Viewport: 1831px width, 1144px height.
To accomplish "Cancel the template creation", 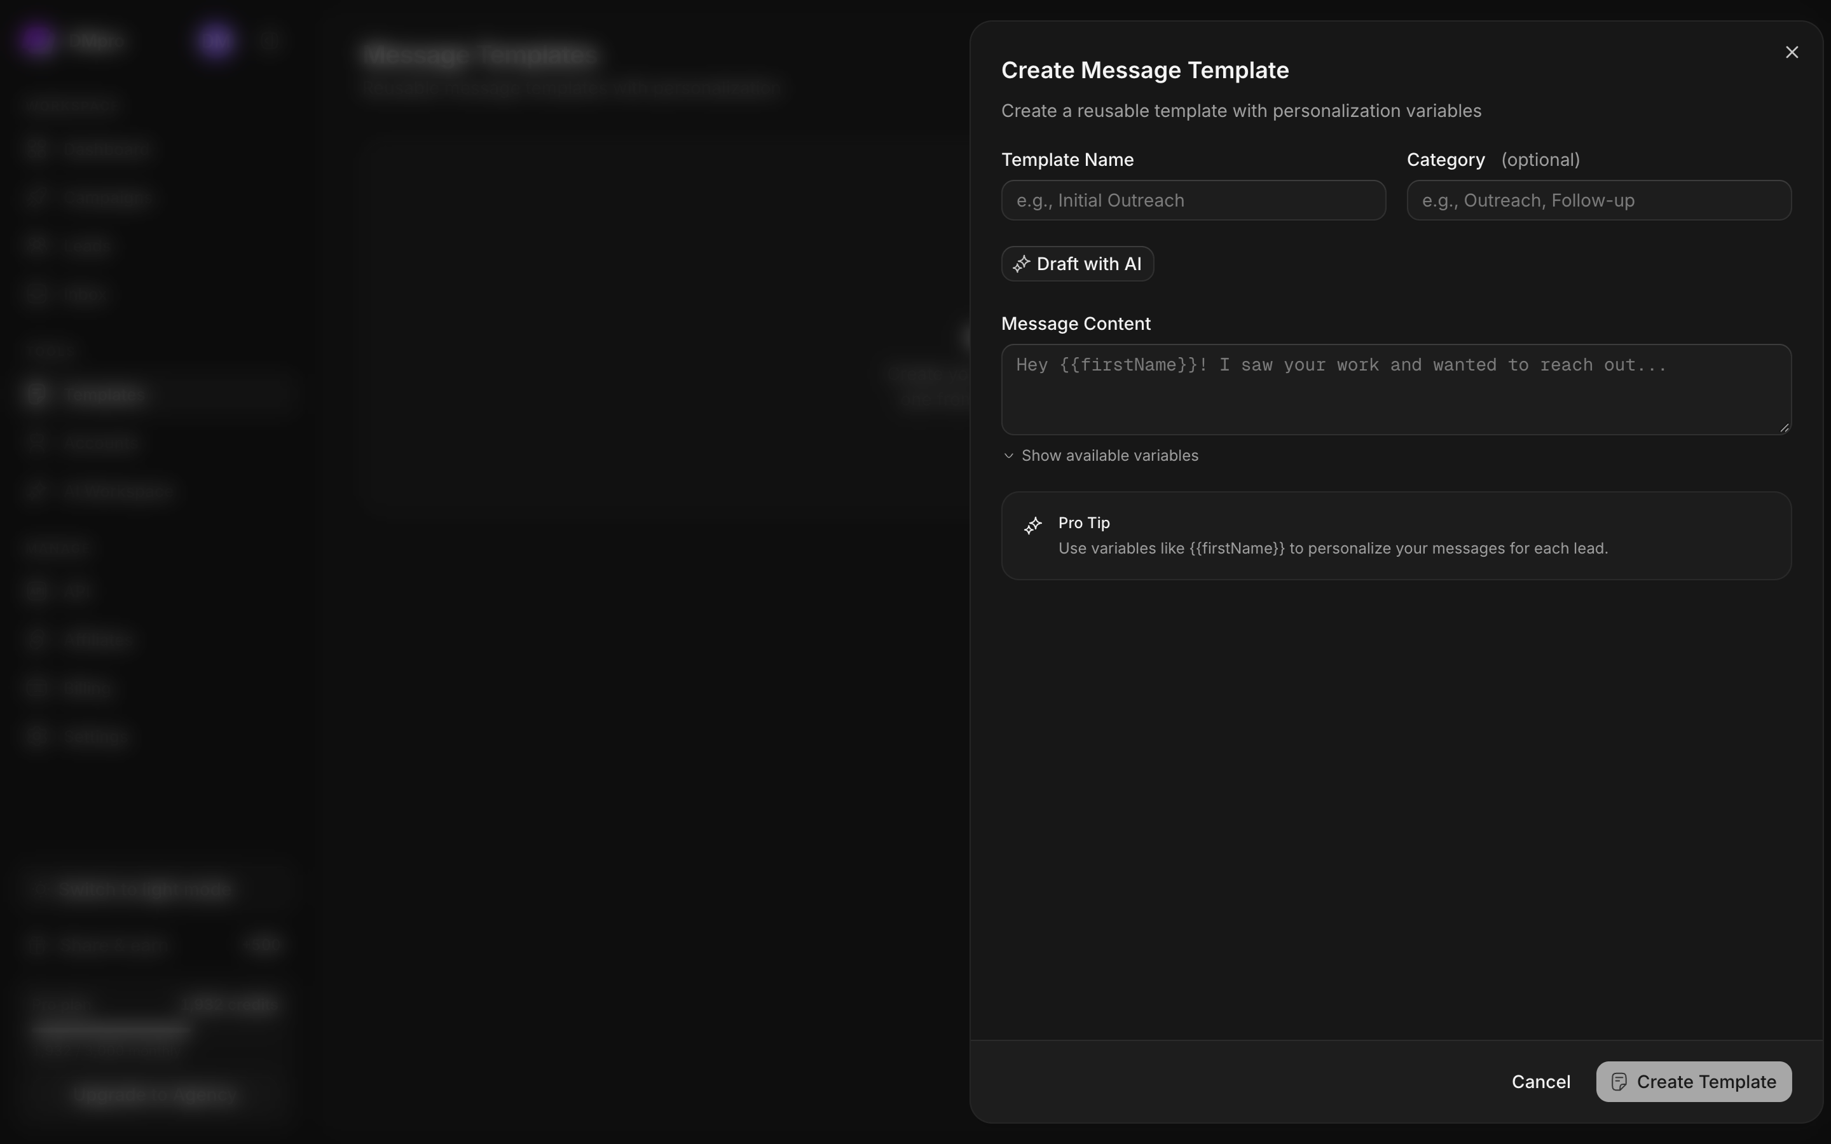I will pos(1540,1082).
